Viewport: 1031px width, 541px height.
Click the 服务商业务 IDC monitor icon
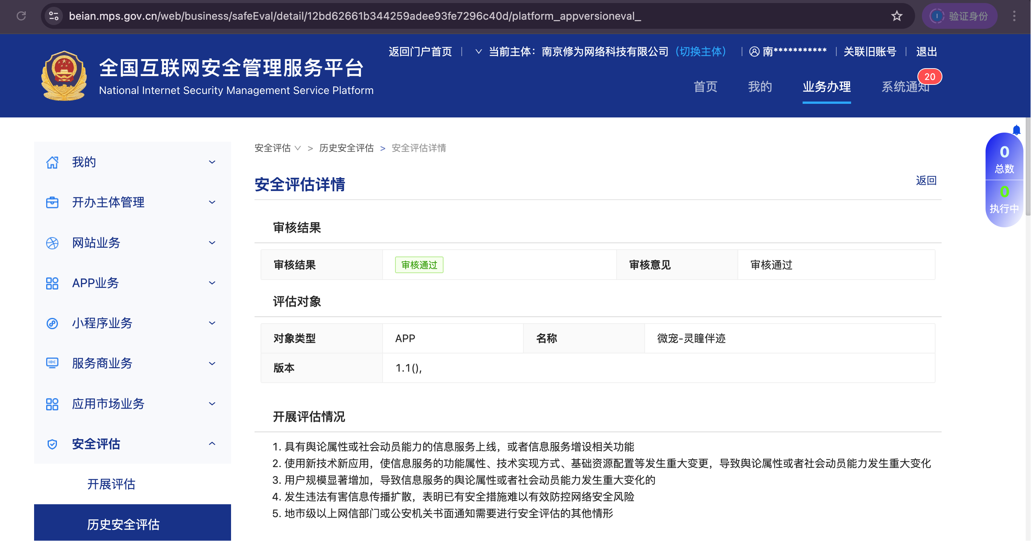point(52,363)
